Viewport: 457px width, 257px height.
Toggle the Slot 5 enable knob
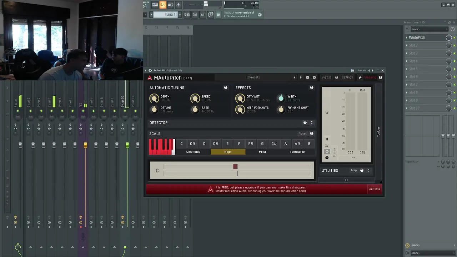449,69
